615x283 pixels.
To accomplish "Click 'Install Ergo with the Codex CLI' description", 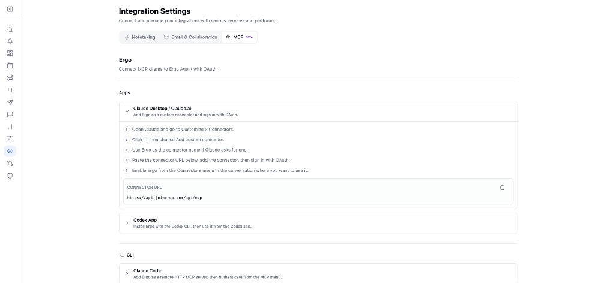I will point(192,226).
